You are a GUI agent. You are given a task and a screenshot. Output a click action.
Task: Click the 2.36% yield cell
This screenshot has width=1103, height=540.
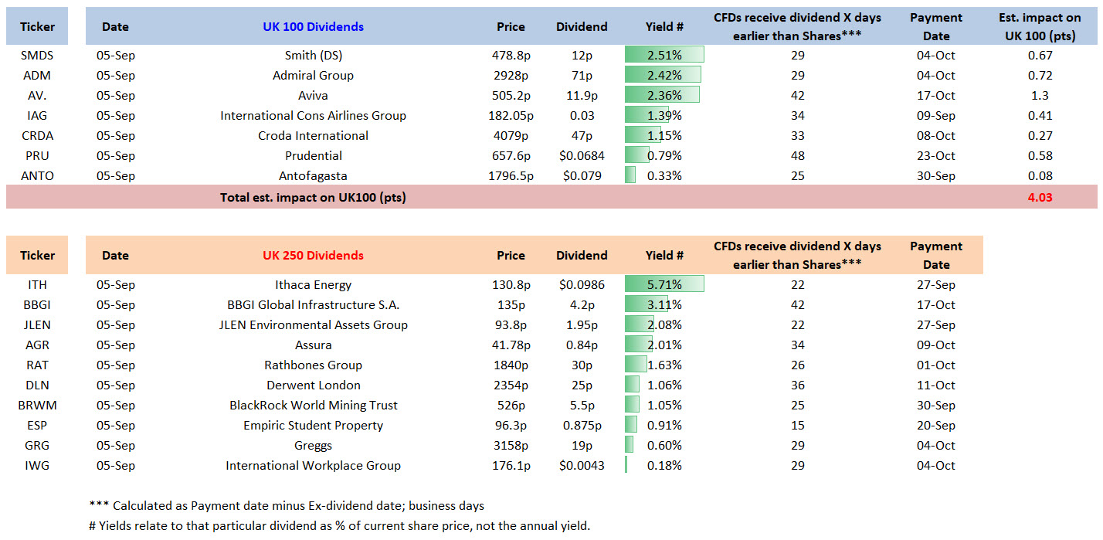click(664, 96)
